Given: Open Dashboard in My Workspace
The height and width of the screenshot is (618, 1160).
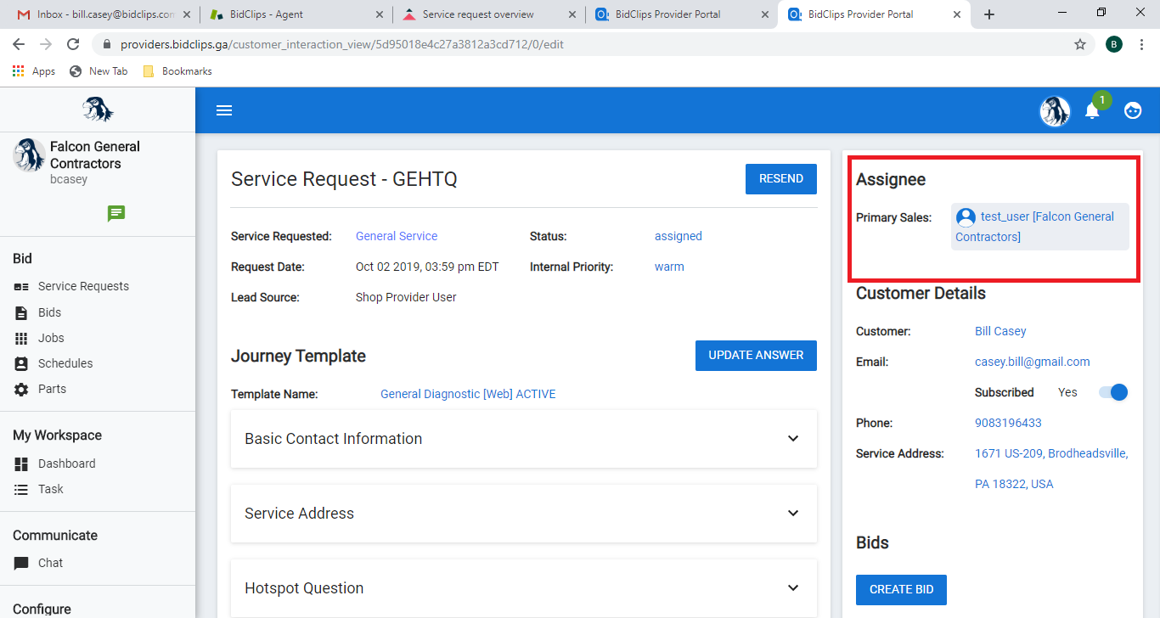Looking at the screenshot, I should (x=66, y=463).
